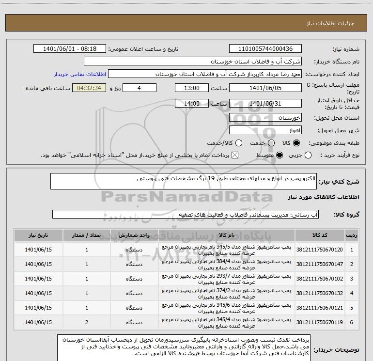Click need date 1401/06/15 in row 3
Screen dimensions: 373x361
(x=38, y=279)
